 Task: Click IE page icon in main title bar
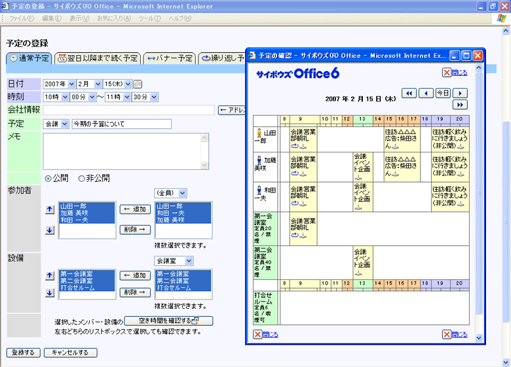[x=5, y=6]
